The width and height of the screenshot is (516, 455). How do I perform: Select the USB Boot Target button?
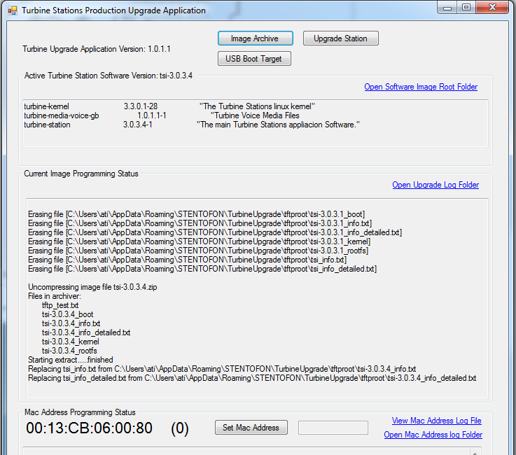[254, 59]
